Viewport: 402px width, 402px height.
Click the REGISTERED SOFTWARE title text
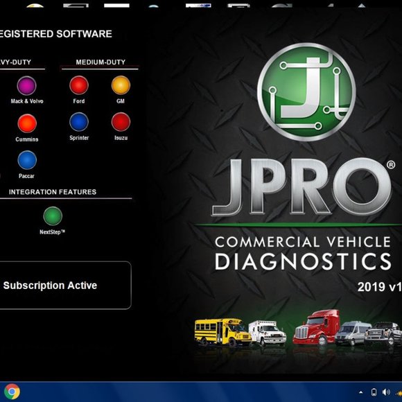[x=56, y=34]
